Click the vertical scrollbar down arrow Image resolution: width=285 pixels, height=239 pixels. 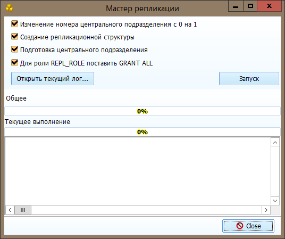(275, 201)
